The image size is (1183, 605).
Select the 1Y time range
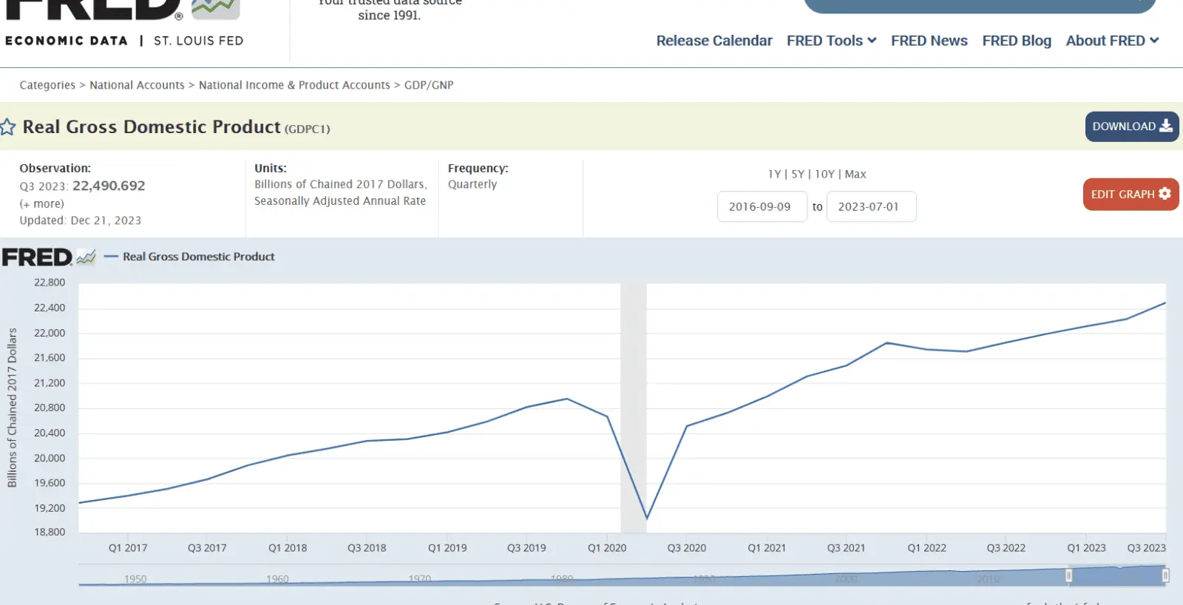tap(773, 175)
